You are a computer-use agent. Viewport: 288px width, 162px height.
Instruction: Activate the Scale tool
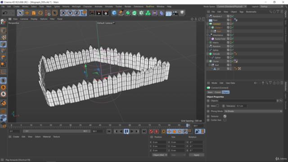click(x=34, y=13)
